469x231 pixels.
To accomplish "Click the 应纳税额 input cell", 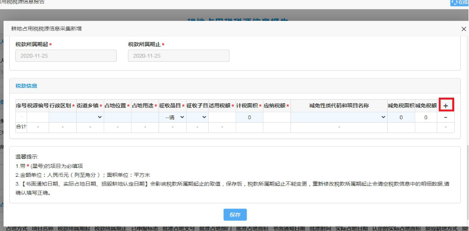I will (x=277, y=117).
